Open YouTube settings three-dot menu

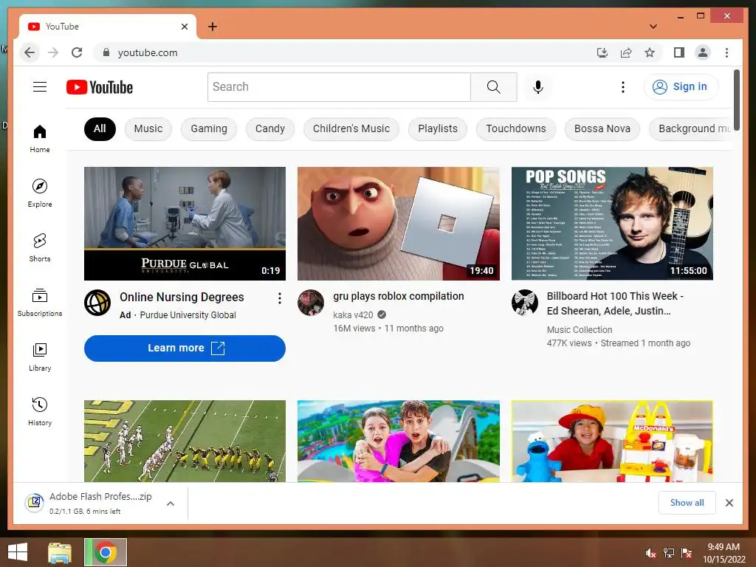(623, 87)
